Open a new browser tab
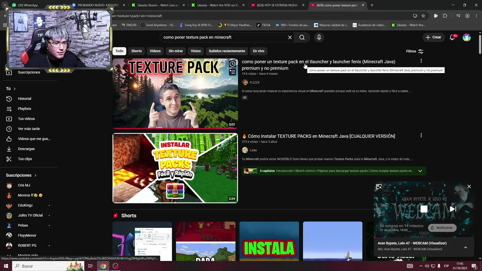The image size is (482, 271). click(372, 5)
